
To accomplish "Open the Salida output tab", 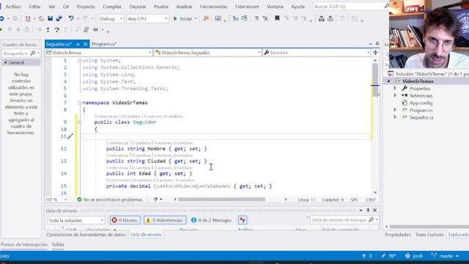I will 58,244.
